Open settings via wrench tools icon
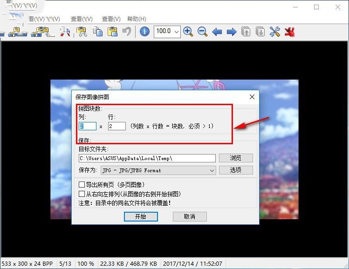 275,32
